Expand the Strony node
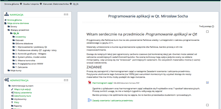The width and height of the screenshot is (221, 109). click(x=9, y=27)
